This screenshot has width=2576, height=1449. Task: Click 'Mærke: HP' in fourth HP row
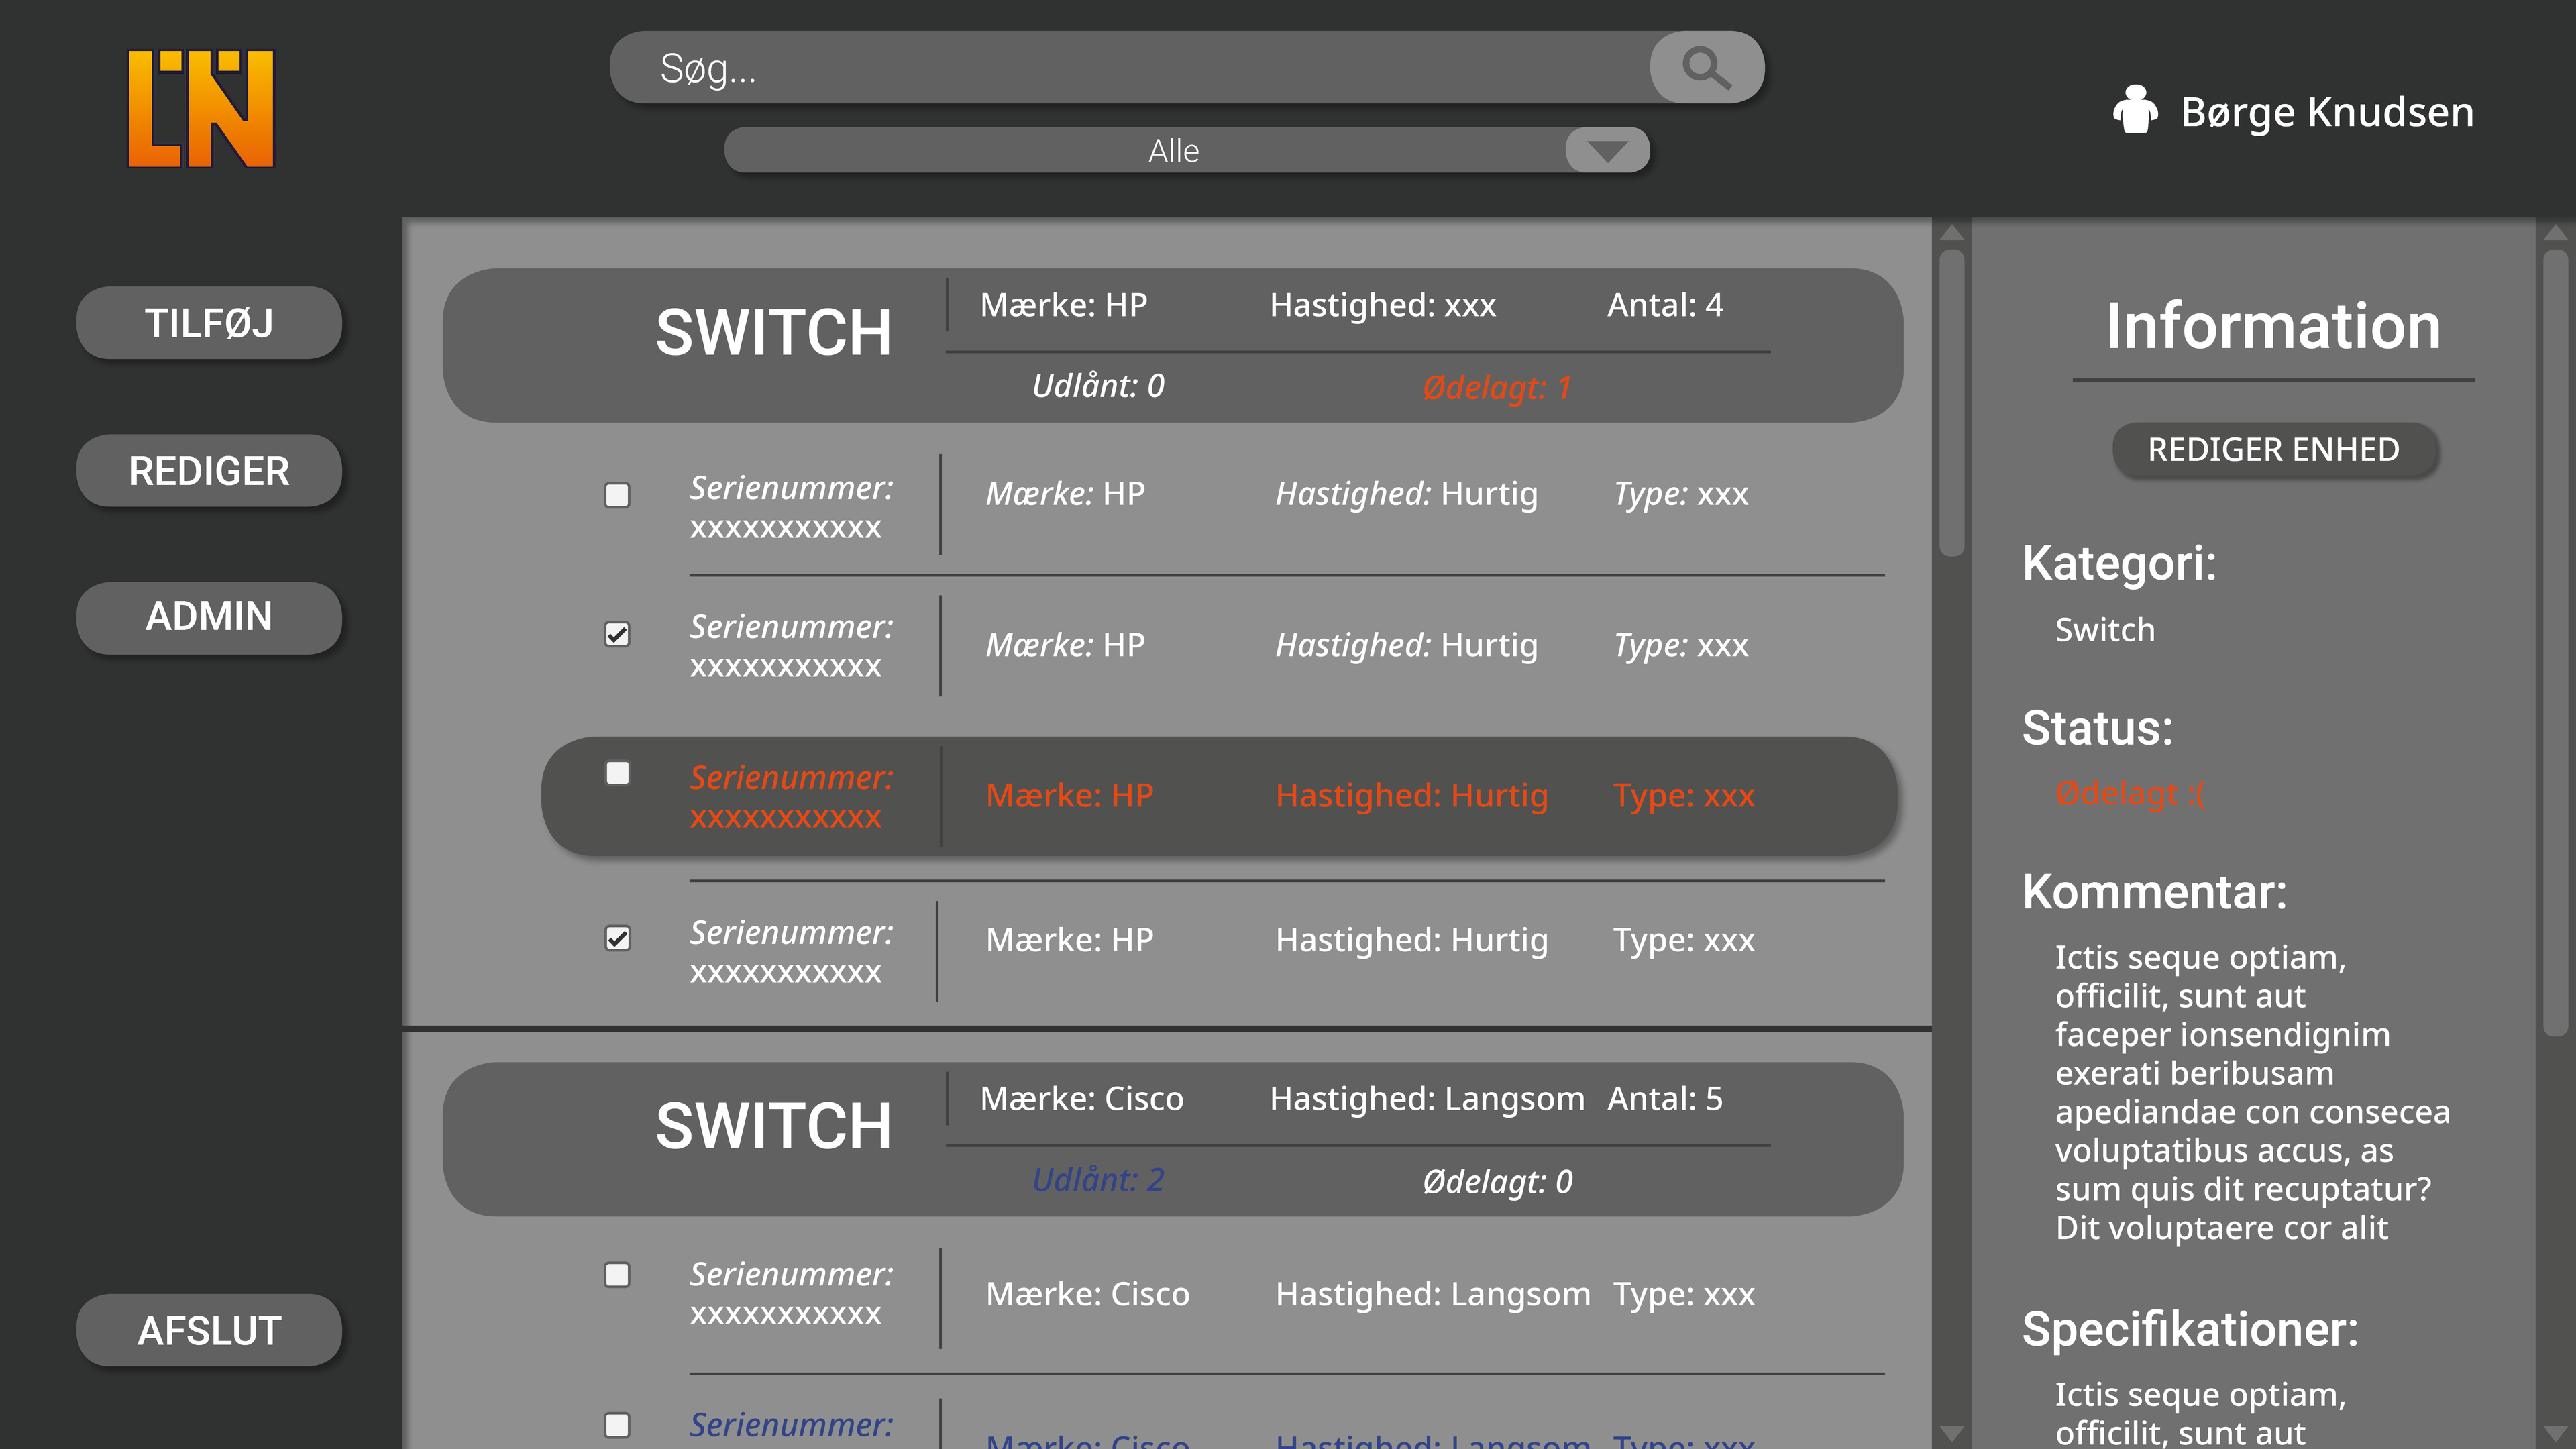point(1070,940)
